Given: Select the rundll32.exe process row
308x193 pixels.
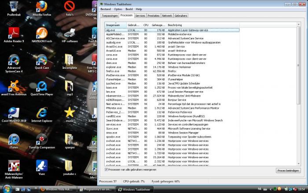Looking at the screenshot, I should tap(172, 116).
